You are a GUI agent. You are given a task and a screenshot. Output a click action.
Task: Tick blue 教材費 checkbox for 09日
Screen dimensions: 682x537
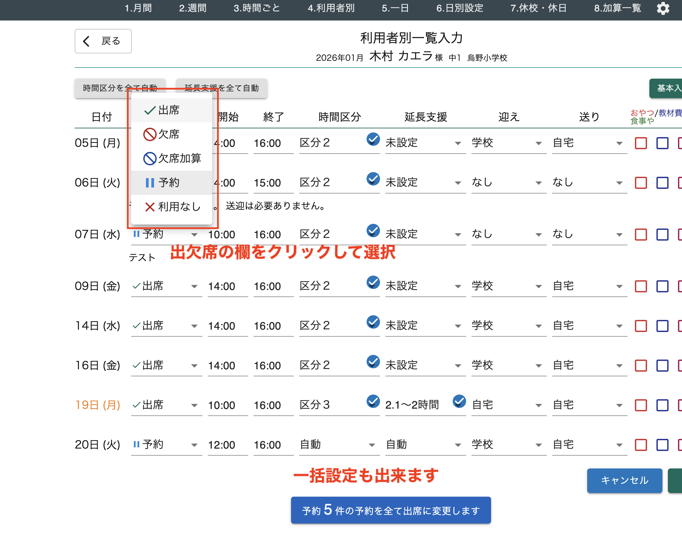coord(662,286)
